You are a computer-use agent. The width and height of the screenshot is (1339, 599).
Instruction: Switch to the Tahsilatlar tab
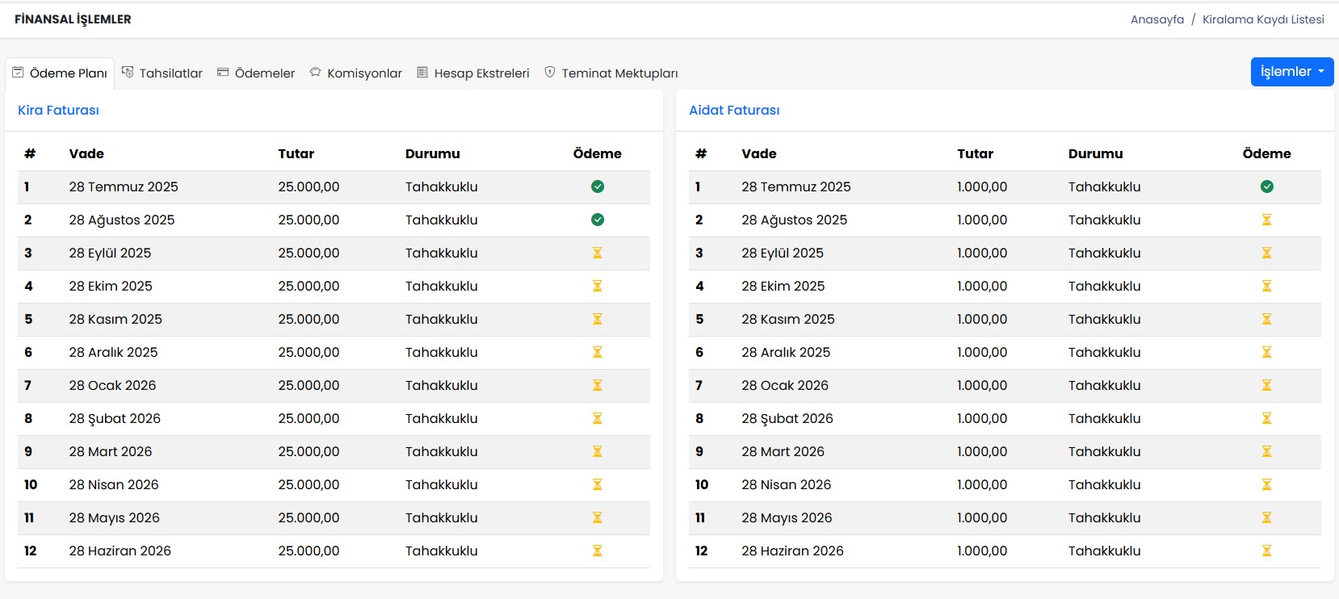[162, 73]
